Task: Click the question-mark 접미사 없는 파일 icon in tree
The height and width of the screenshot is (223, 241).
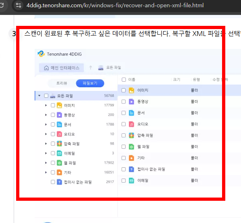Action: [60, 182]
